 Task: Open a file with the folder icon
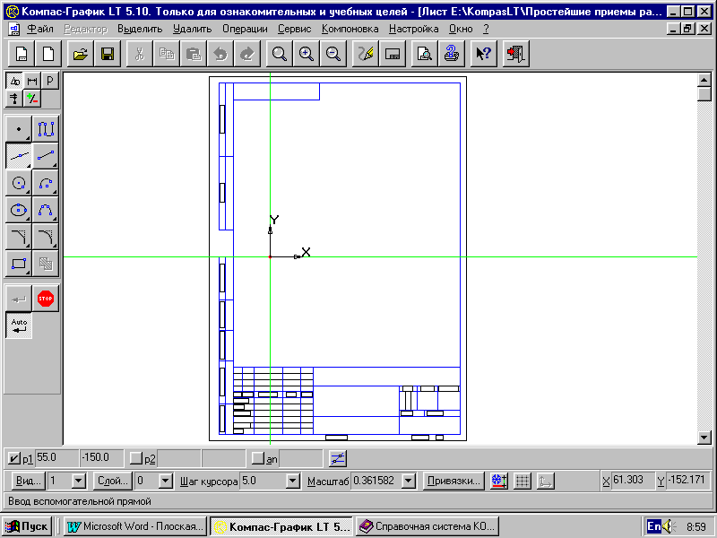click(x=81, y=54)
